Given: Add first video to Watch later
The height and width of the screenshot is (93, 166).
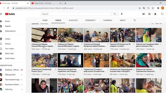Looking at the screenshot, I should 55,30.
